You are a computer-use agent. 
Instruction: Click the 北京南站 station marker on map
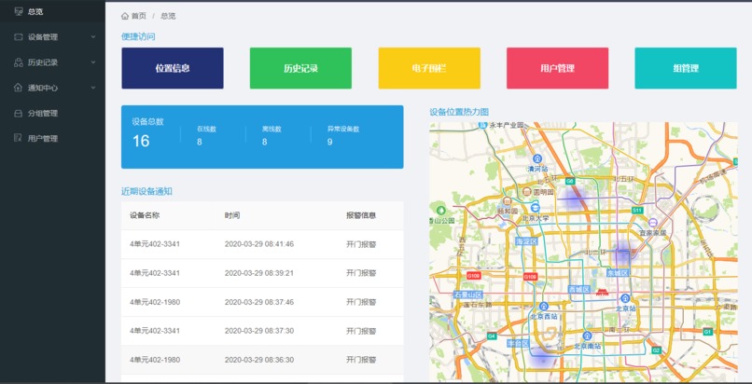(x=587, y=336)
